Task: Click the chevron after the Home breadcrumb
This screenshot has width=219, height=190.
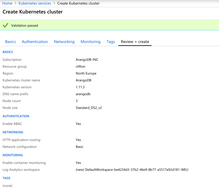Action: click(x=15, y=3)
